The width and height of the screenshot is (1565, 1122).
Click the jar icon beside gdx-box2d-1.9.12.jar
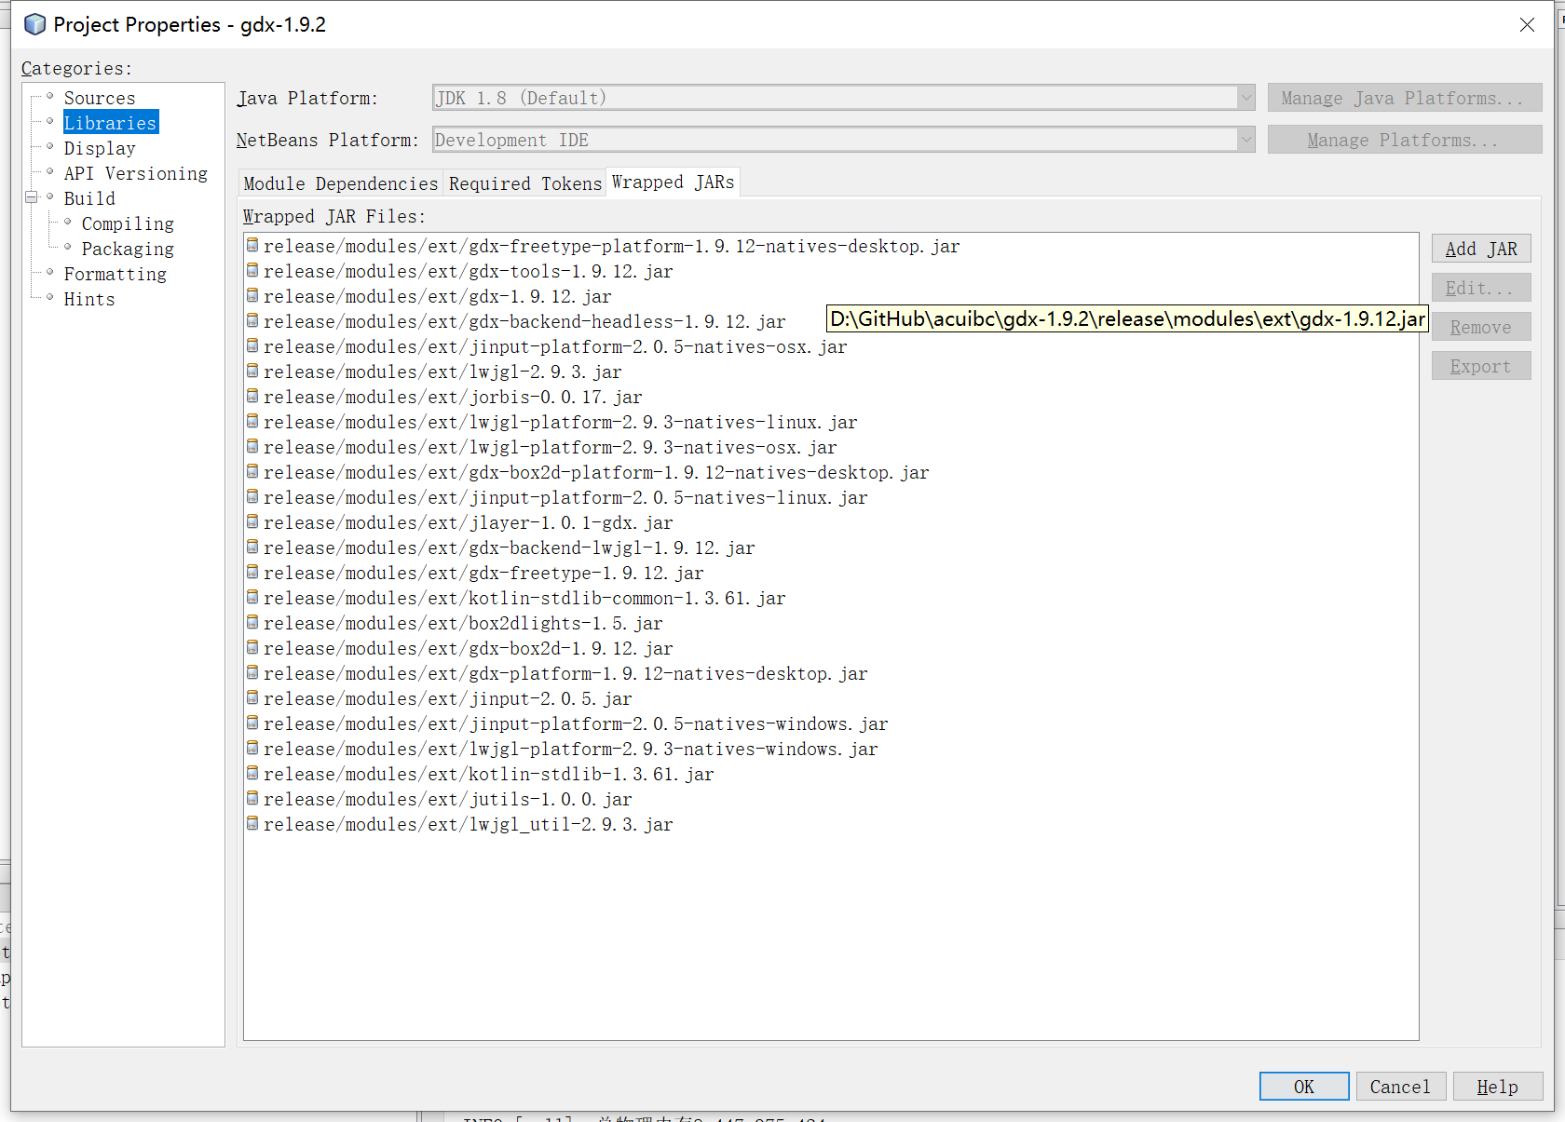click(252, 647)
